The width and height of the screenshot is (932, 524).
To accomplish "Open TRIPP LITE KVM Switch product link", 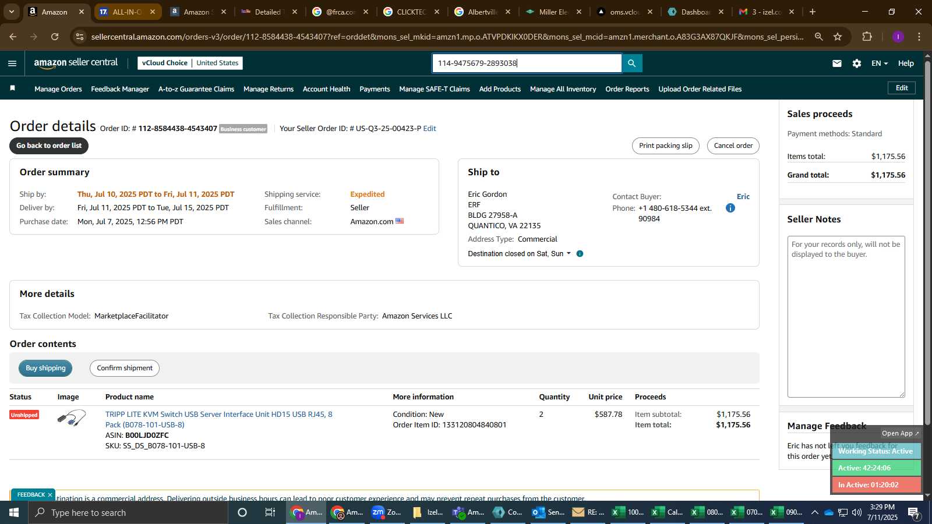I will pos(219,419).
